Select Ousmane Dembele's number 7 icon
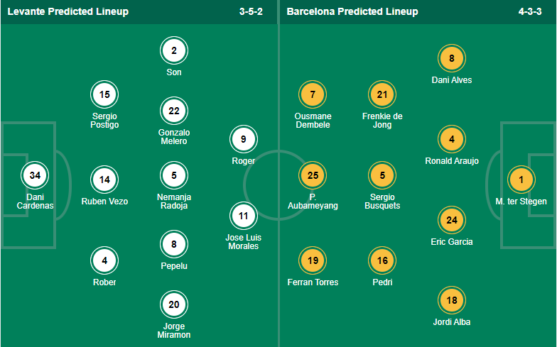This screenshot has width=557, height=347. point(313,94)
